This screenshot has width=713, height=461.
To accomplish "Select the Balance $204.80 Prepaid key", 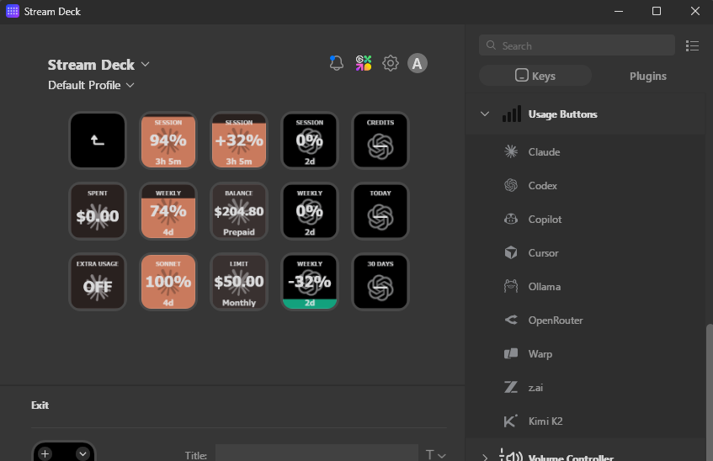I will 239,211.
